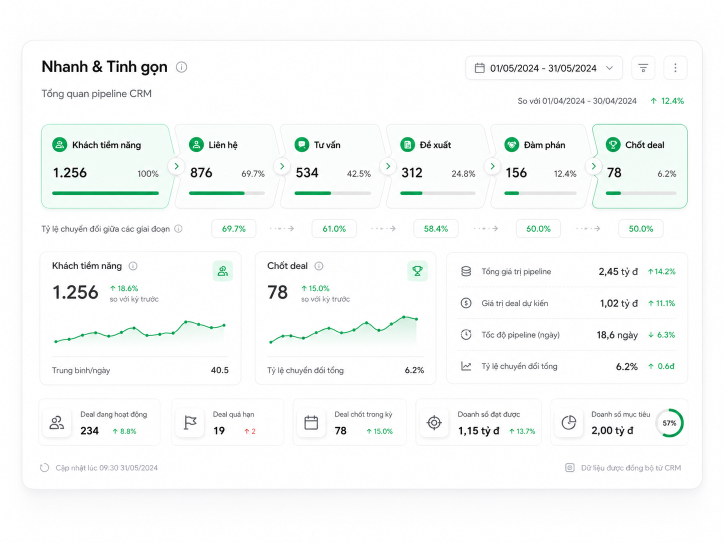Click the 1,02 tỷ đ expected value
Screen dimensions: 724x543
(x=619, y=303)
